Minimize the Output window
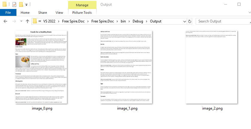This screenshot has width=251, height=129. [226, 4]
